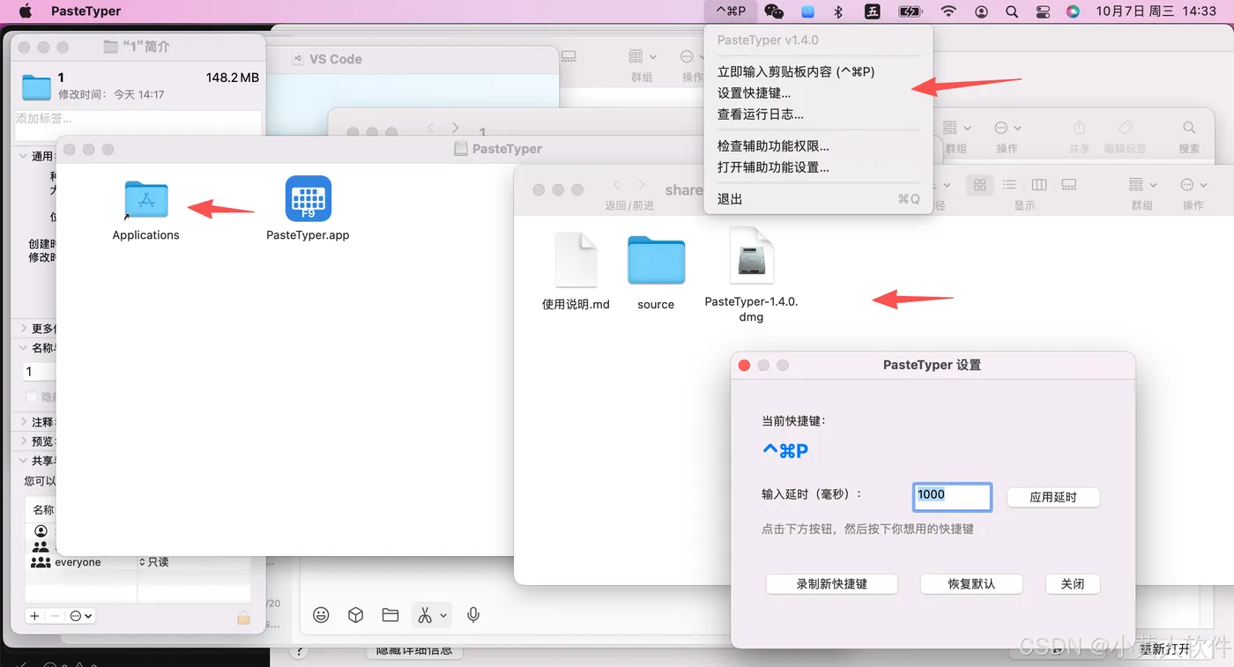This screenshot has height=667, width=1234.
Task: Click the folder icon in the chat toolbar
Action: pyautogui.click(x=390, y=615)
